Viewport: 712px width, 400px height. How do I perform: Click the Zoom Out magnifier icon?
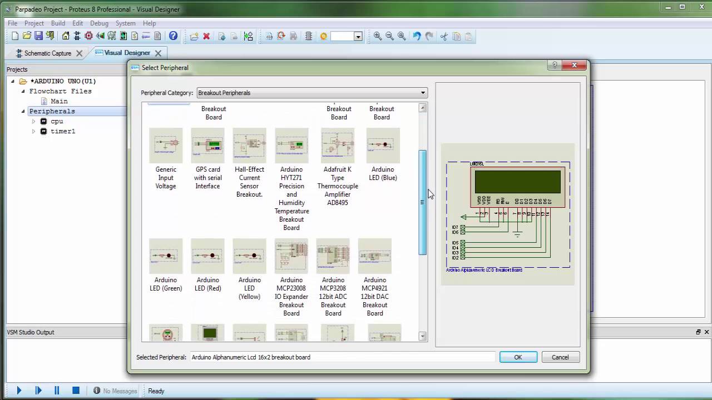[x=389, y=36]
